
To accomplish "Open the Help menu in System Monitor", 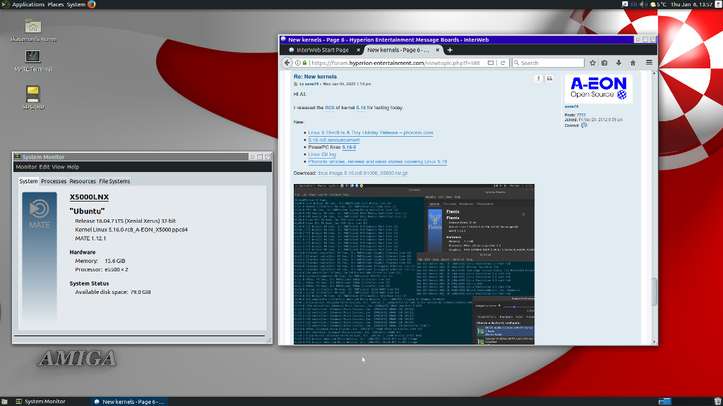I will coord(73,167).
